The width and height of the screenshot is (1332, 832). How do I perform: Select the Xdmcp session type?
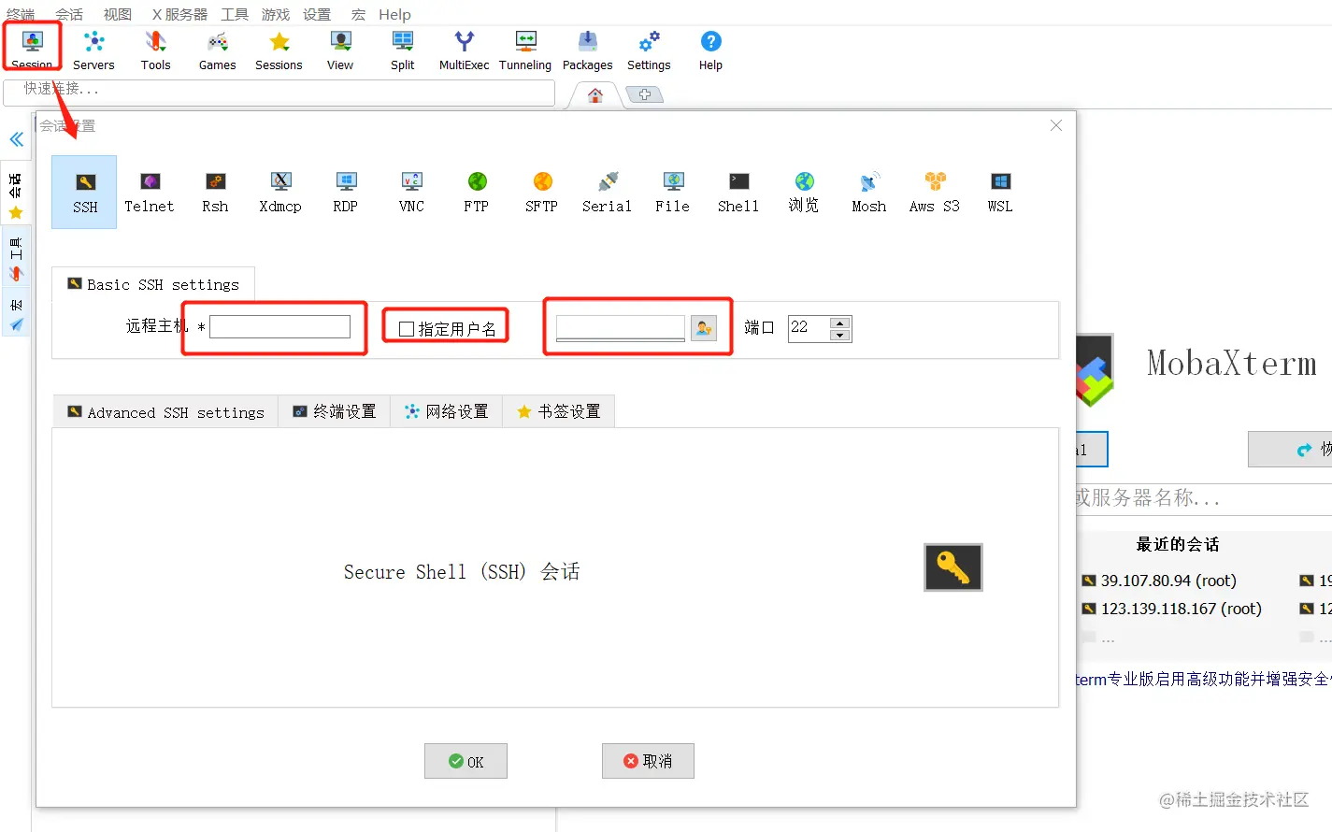[280, 192]
